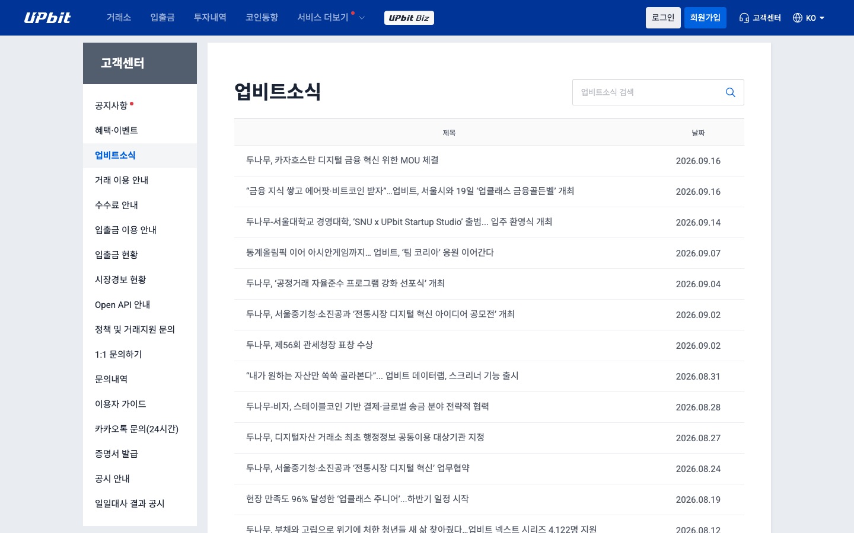This screenshot has height=533, width=854.
Task: Select 공지사항 in the sidebar
Action: click(140, 105)
